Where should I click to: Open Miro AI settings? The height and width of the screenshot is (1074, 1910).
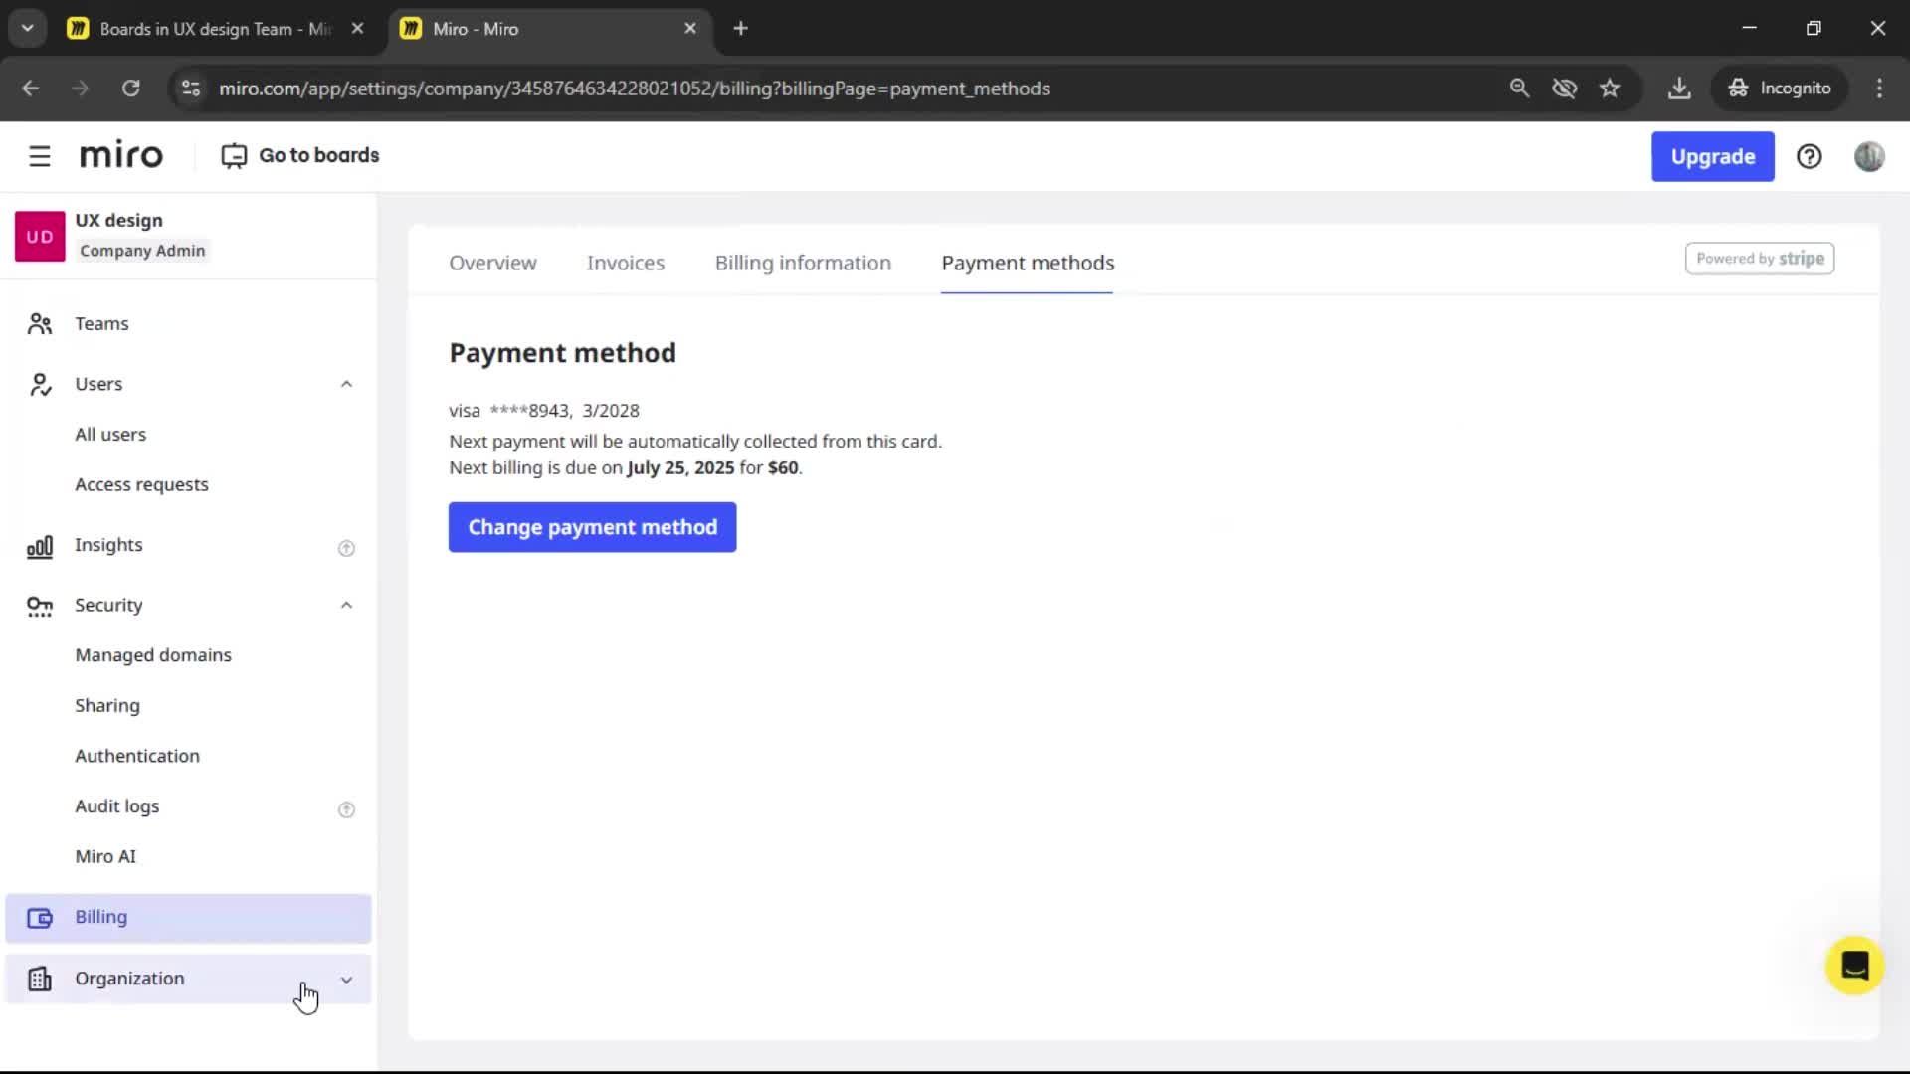click(x=105, y=856)
